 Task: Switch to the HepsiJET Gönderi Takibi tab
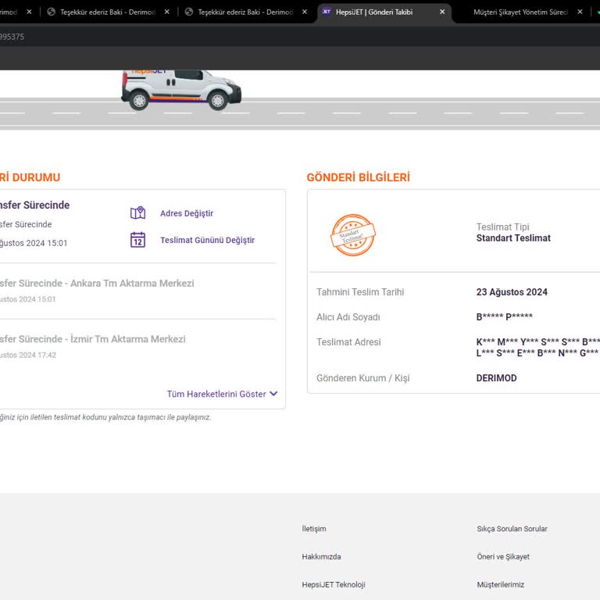click(x=384, y=12)
